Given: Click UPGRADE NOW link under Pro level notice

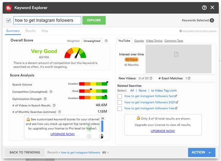Looking at the screenshot, I should pyautogui.click(x=63, y=134).
